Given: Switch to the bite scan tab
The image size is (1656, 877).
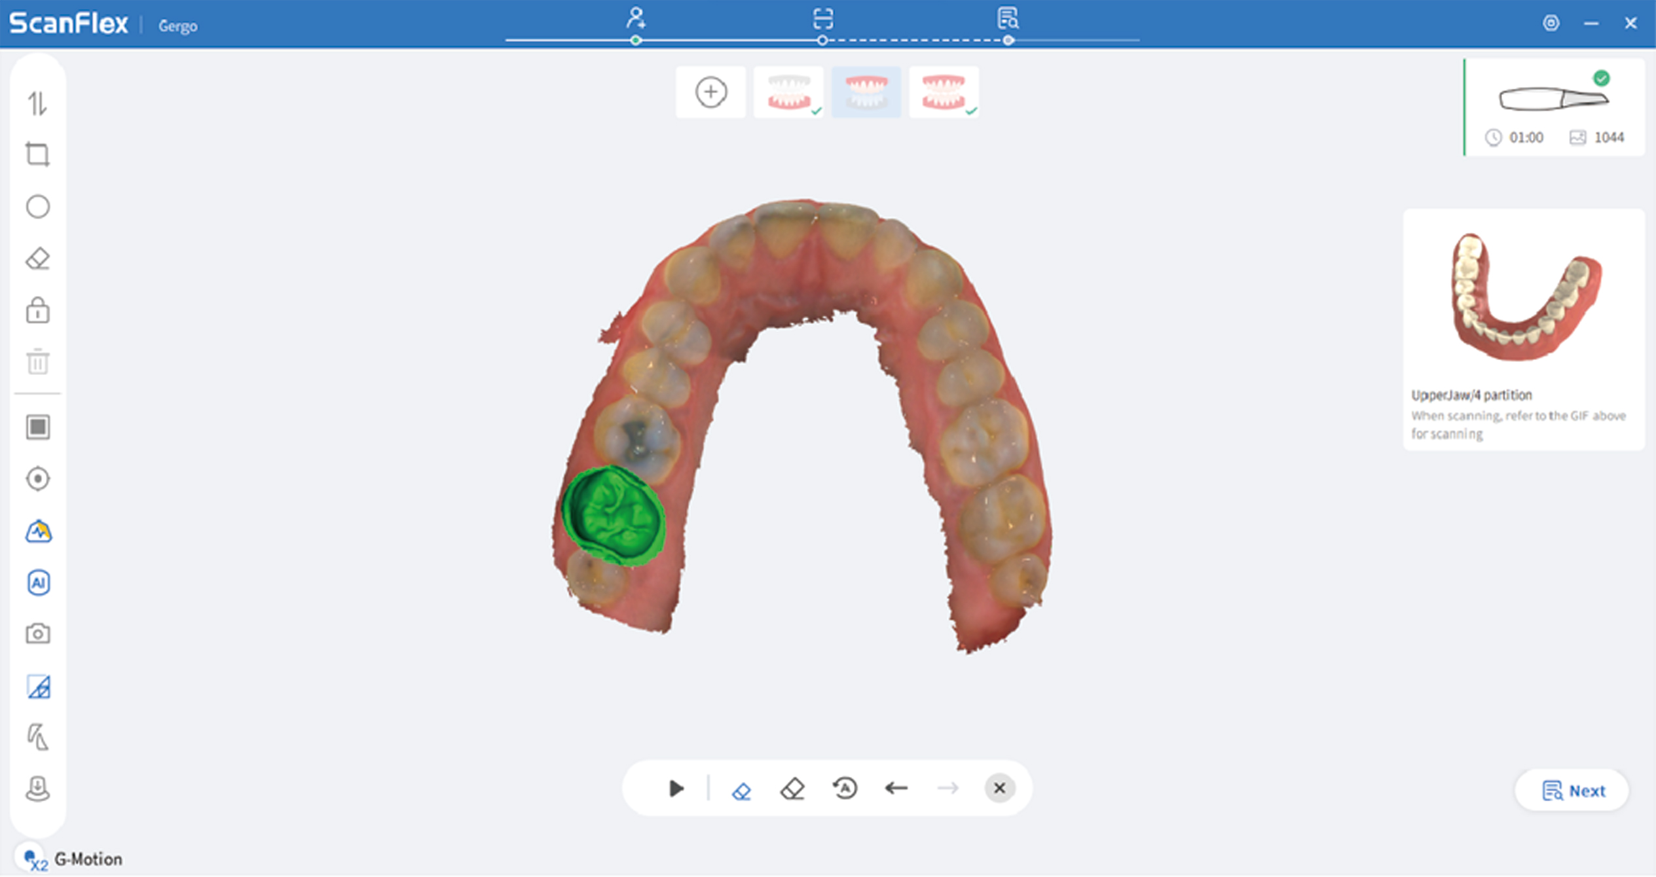Looking at the screenshot, I should [x=944, y=92].
